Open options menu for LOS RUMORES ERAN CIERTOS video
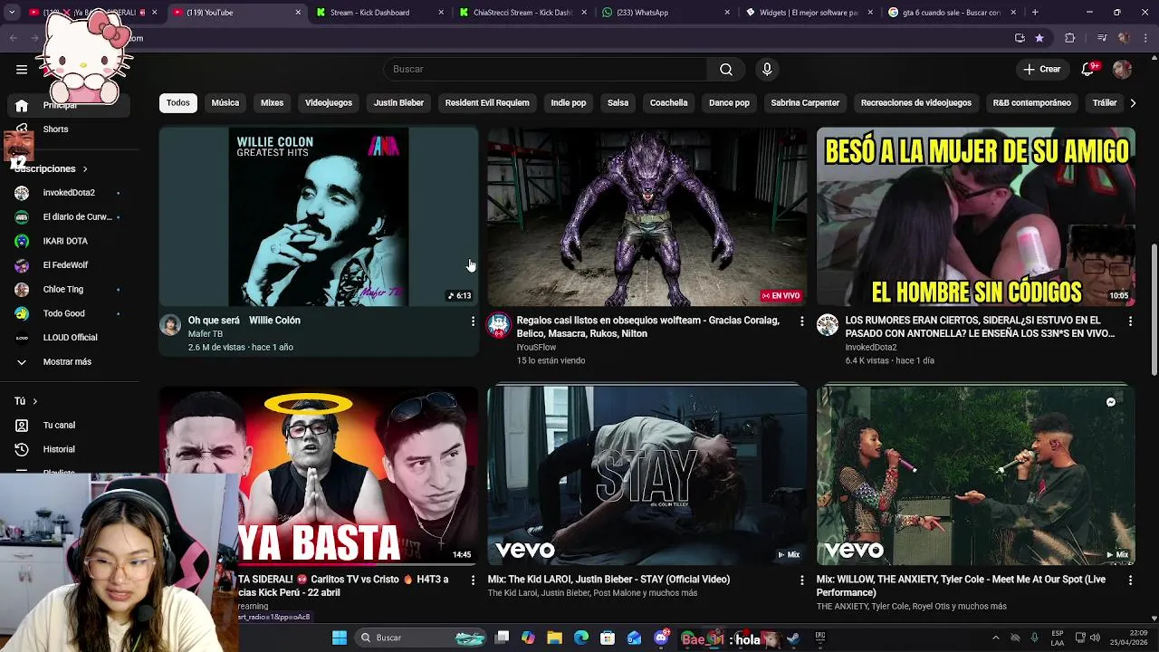1159x652 pixels. pyautogui.click(x=1130, y=321)
